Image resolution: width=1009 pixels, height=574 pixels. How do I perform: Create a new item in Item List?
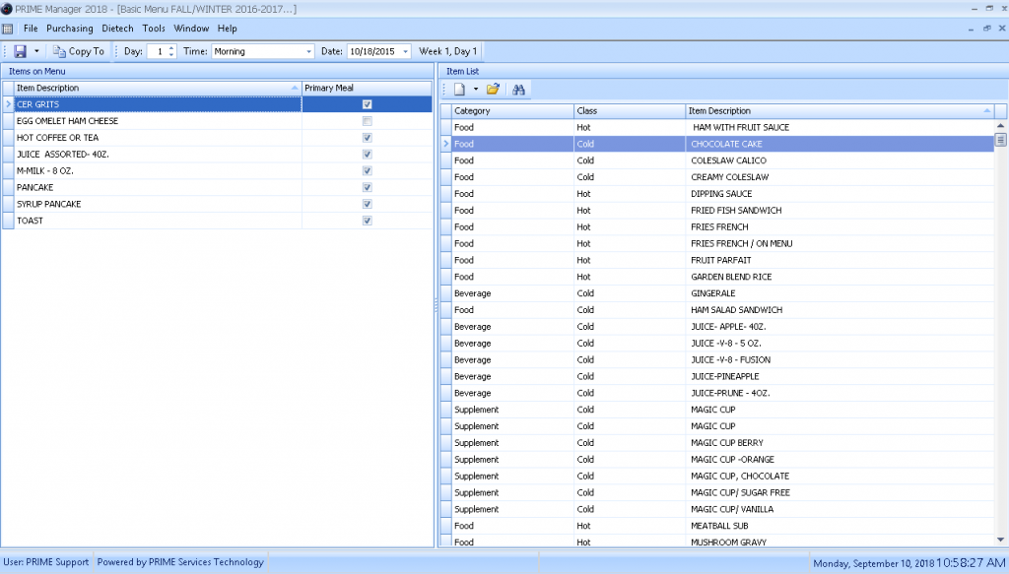click(458, 89)
